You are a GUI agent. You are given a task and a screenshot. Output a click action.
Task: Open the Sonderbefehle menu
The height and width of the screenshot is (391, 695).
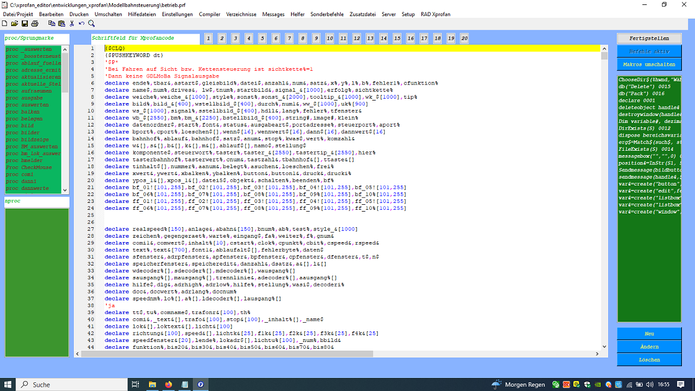coord(327,14)
